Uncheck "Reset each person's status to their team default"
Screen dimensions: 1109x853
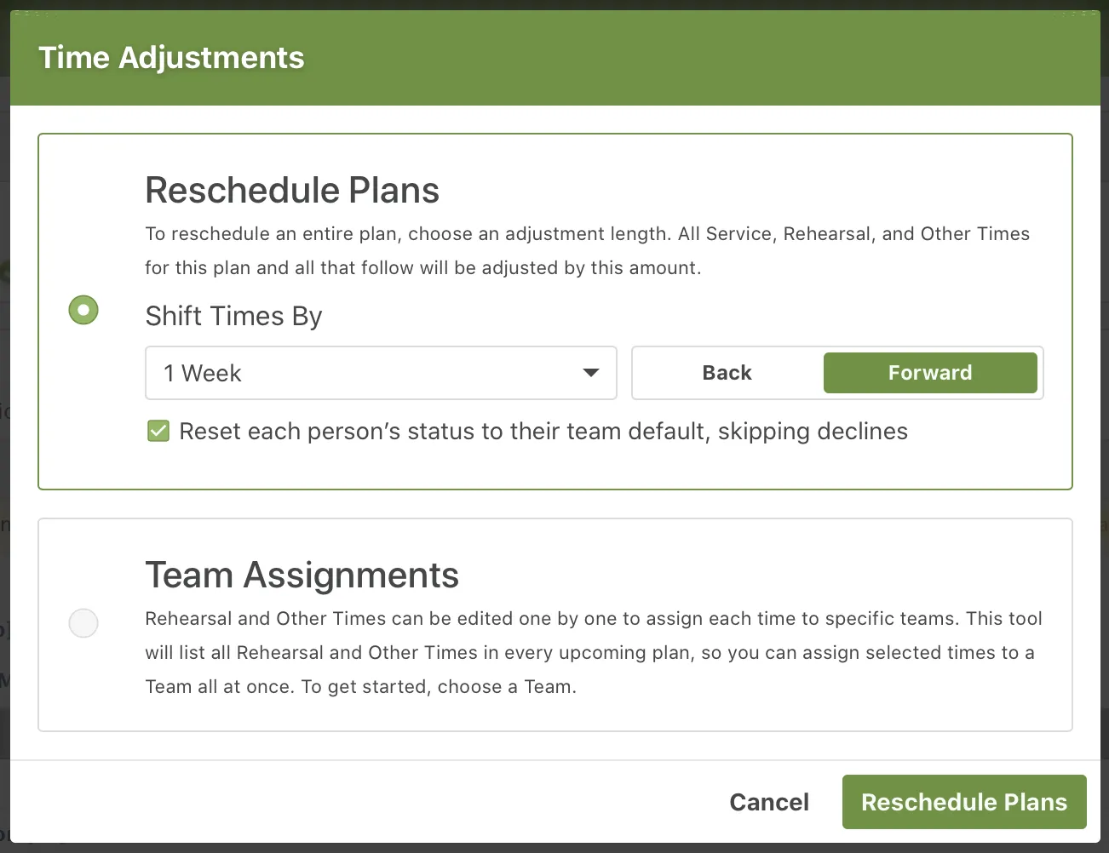158,431
